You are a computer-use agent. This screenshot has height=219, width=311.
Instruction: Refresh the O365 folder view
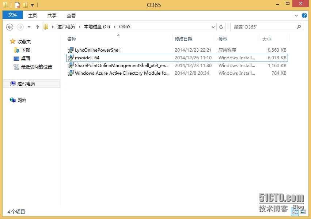221,27
